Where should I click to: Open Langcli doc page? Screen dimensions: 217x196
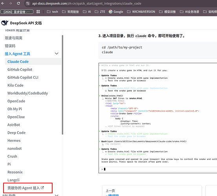point(13,180)
